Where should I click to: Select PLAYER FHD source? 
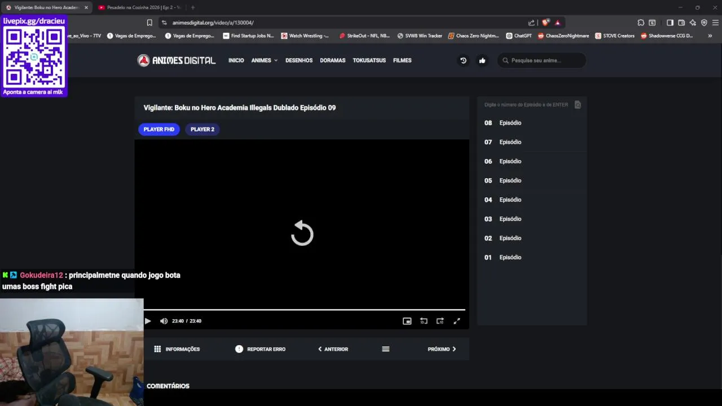(x=159, y=129)
